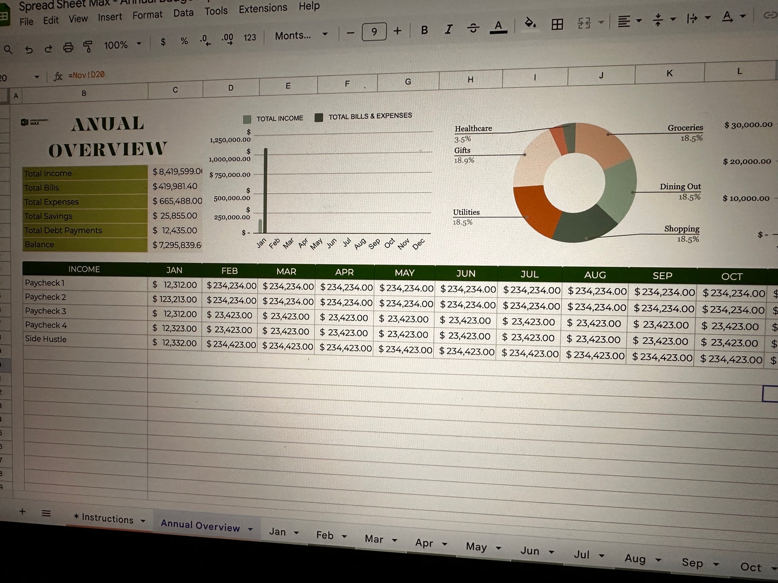This screenshot has height=583, width=778.
Task: Open the all sheets list icon
Action: tap(46, 513)
